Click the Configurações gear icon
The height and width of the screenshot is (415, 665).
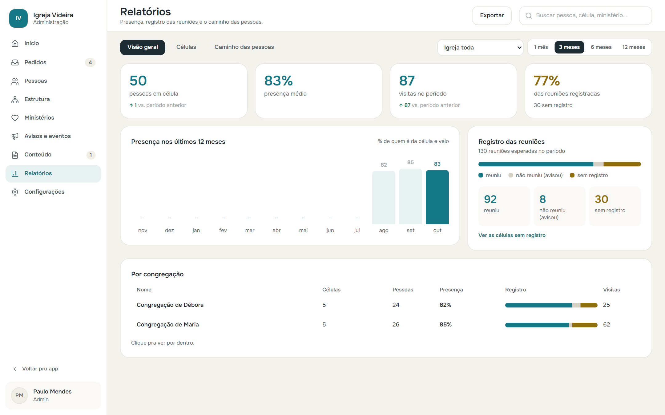point(15,192)
